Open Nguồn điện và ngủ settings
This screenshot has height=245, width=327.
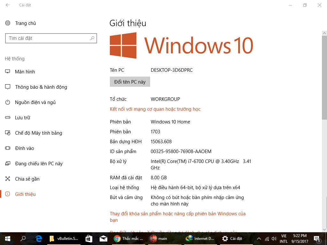coord(35,102)
